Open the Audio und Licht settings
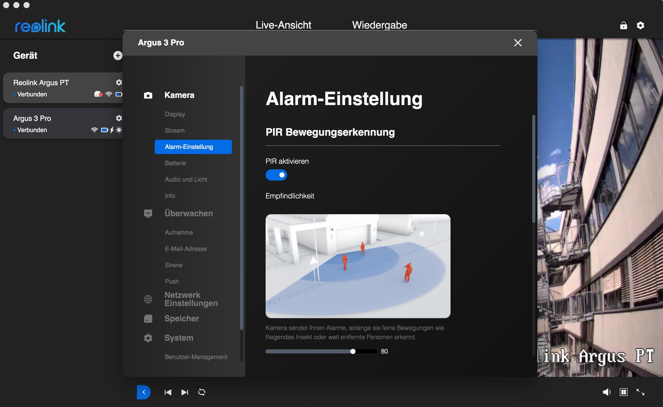This screenshot has width=663, height=407. tap(186, 180)
